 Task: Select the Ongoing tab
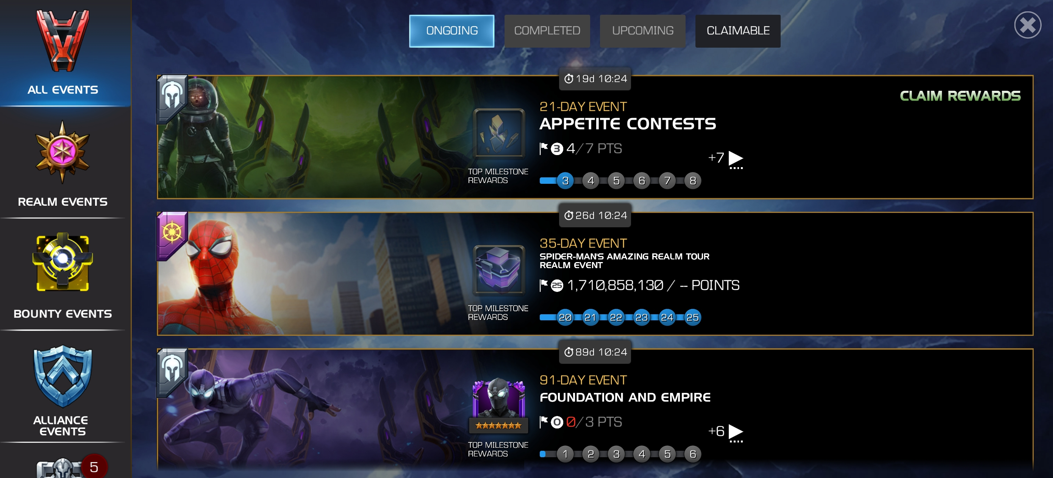coord(452,31)
